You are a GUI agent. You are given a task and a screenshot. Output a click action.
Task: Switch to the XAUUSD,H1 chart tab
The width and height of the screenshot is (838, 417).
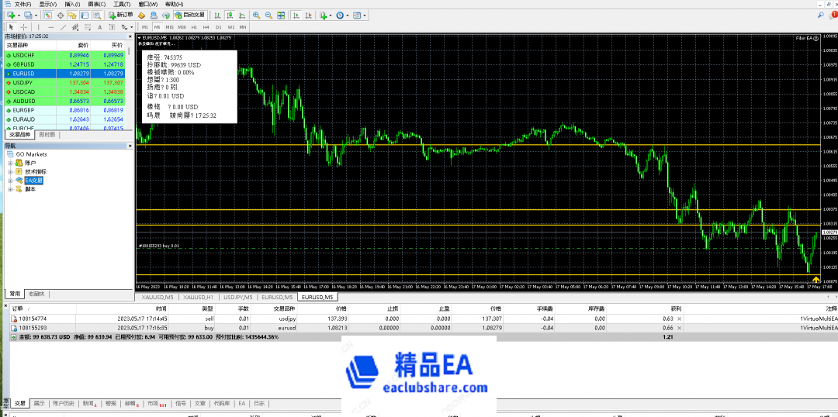[198, 297]
